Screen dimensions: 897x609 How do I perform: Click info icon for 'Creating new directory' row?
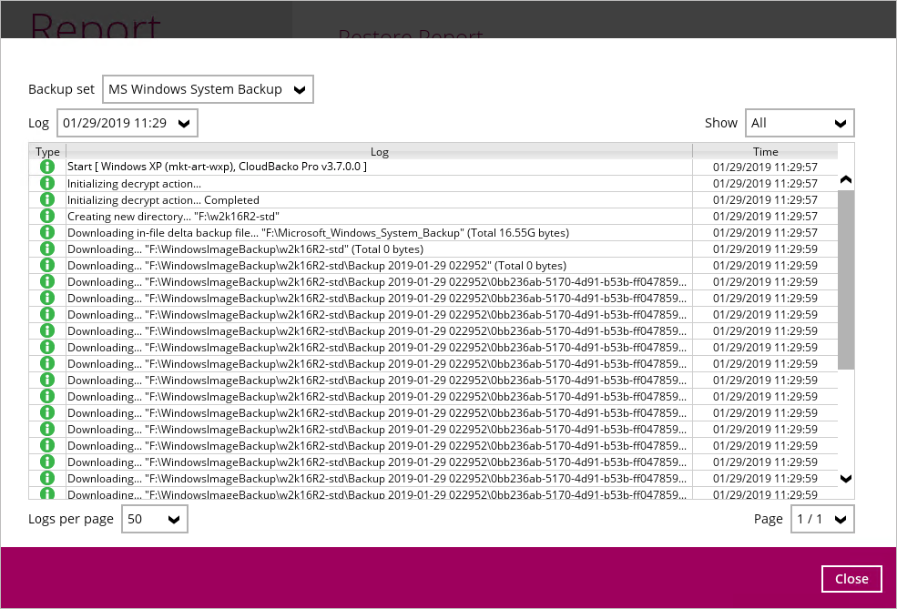pyautogui.click(x=47, y=217)
